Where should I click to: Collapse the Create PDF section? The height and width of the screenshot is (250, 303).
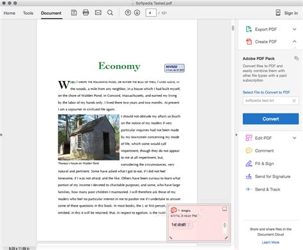click(295, 41)
